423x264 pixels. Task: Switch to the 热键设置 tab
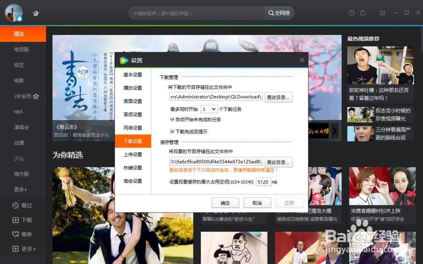pyautogui.click(x=133, y=167)
